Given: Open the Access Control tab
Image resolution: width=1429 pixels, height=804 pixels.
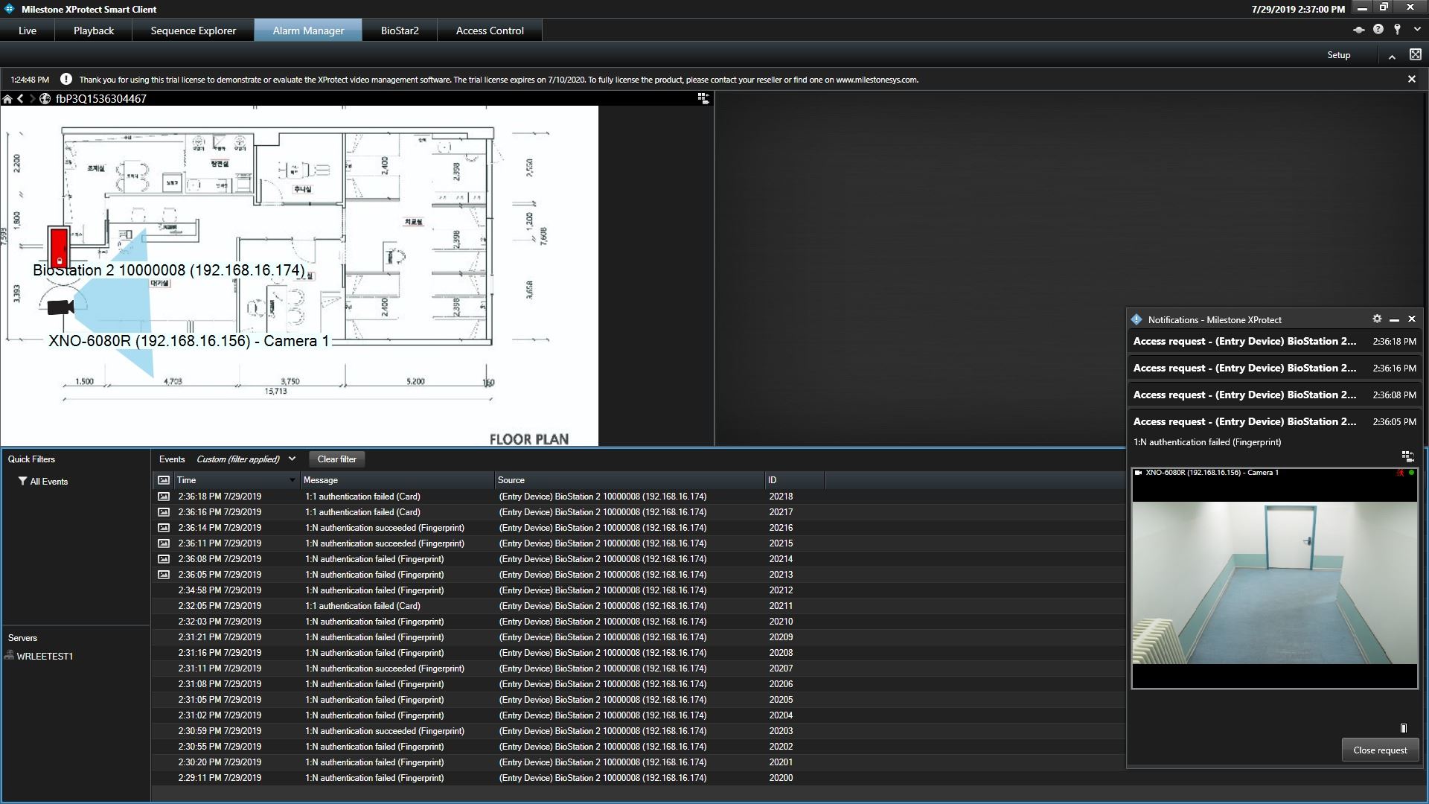Looking at the screenshot, I should coord(490,31).
